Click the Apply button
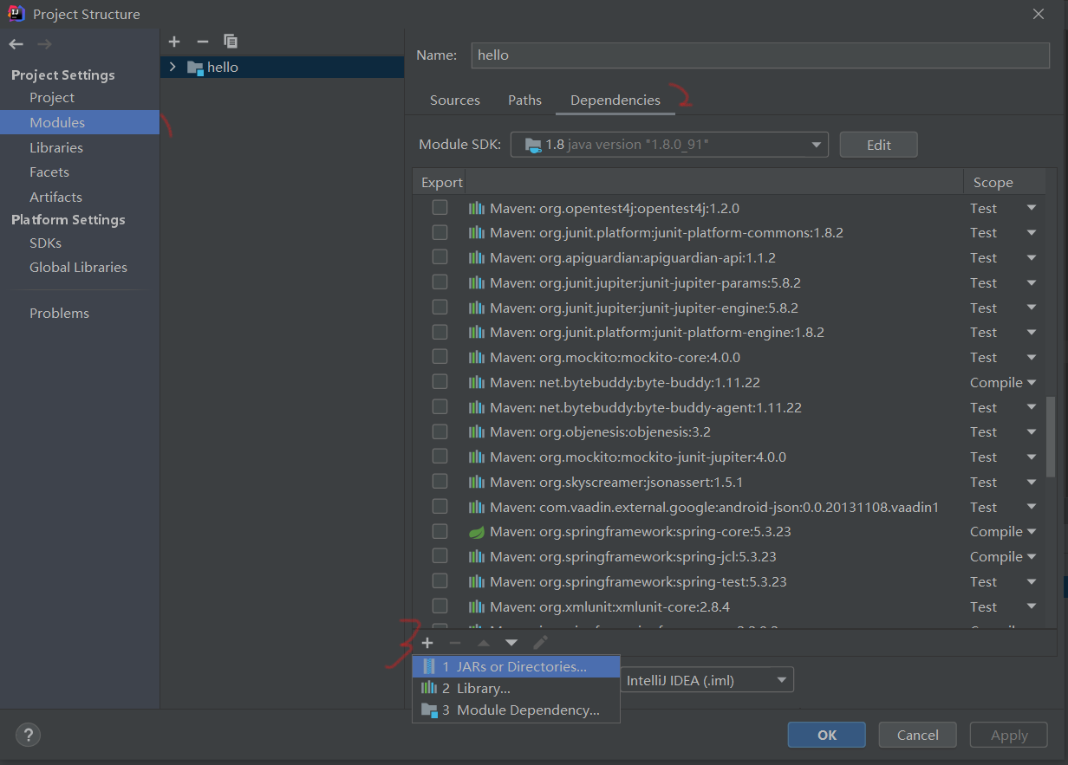Screen dimensions: 1068x765 click(1009, 735)
